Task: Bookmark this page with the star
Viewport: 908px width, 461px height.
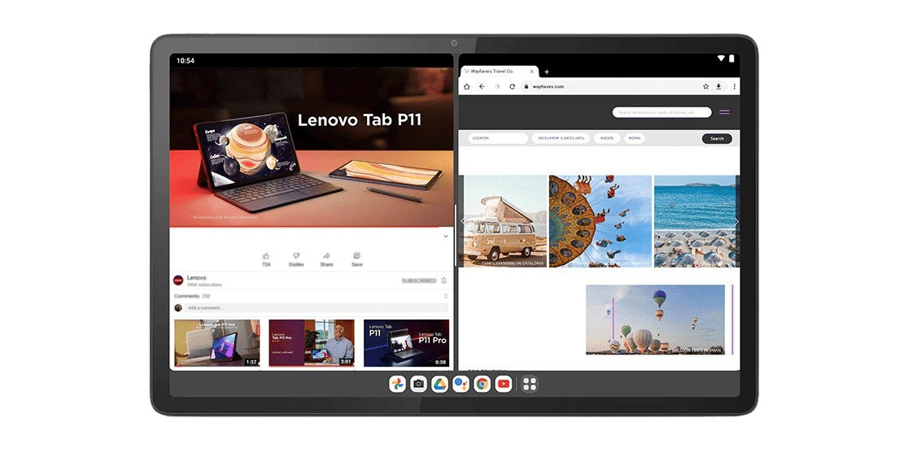Action: pyautogui.click(x=706, y=87)
